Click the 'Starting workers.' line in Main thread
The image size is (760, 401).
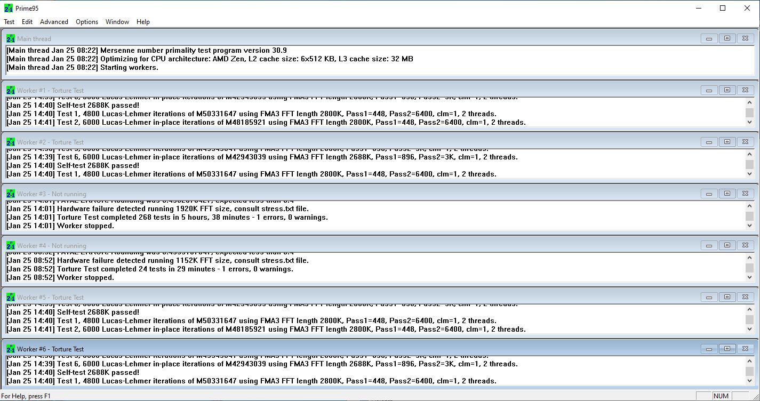[83, 67]
